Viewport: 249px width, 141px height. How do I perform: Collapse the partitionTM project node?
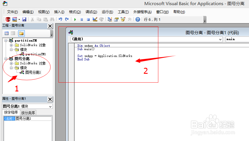[6, 41]
